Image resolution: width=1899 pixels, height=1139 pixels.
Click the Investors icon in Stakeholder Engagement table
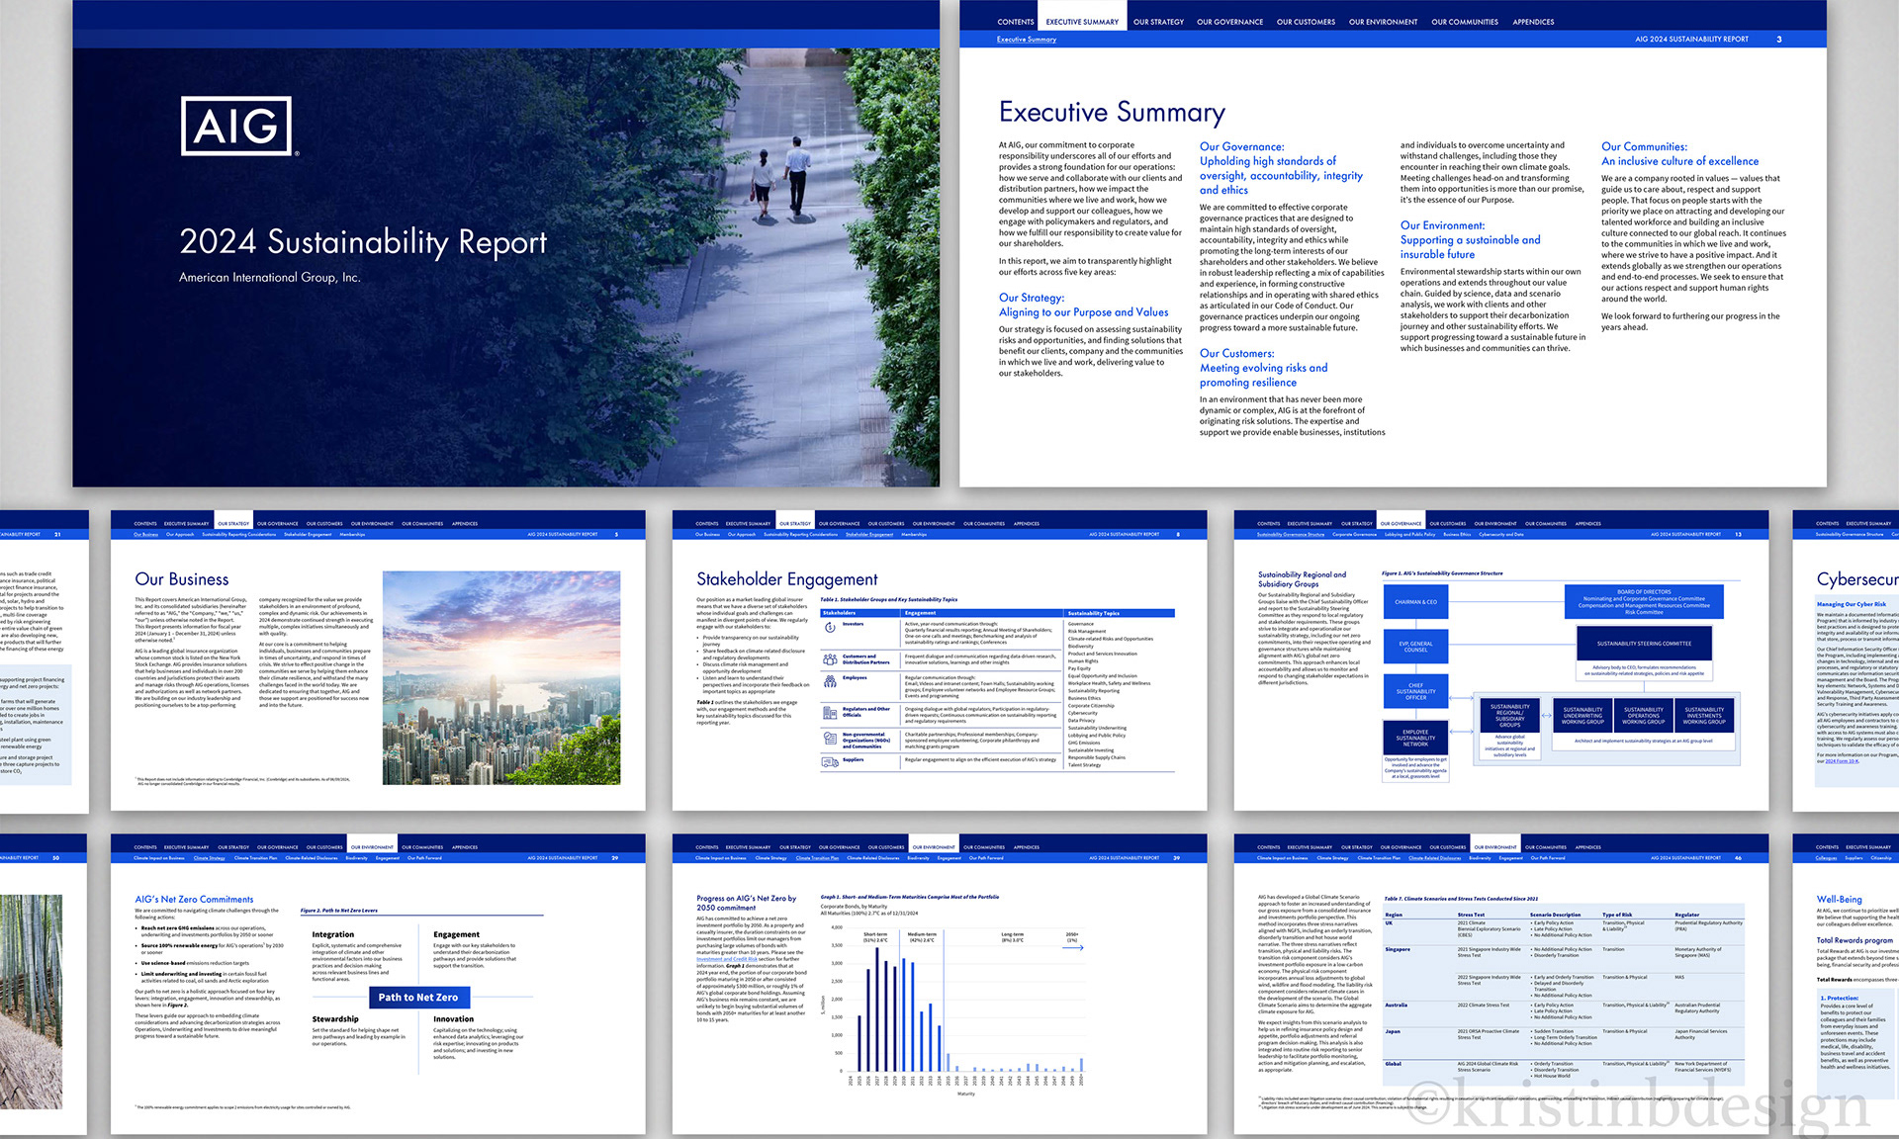[830, 627]
